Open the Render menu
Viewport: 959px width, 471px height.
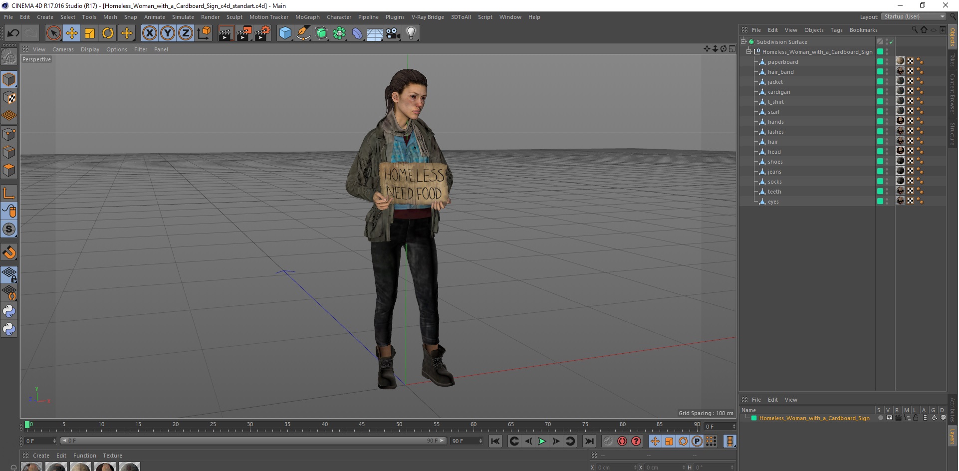210,17
